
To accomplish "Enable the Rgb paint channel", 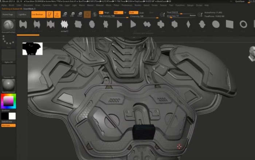I will click(x=117, y=12).
